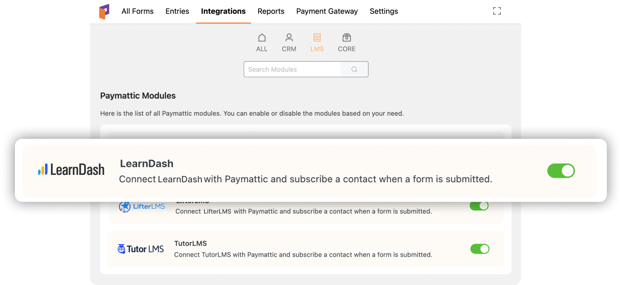Click the Tutor LMS logo
The width and height of the screenshot is (622, 285).
tap(141, 249)
